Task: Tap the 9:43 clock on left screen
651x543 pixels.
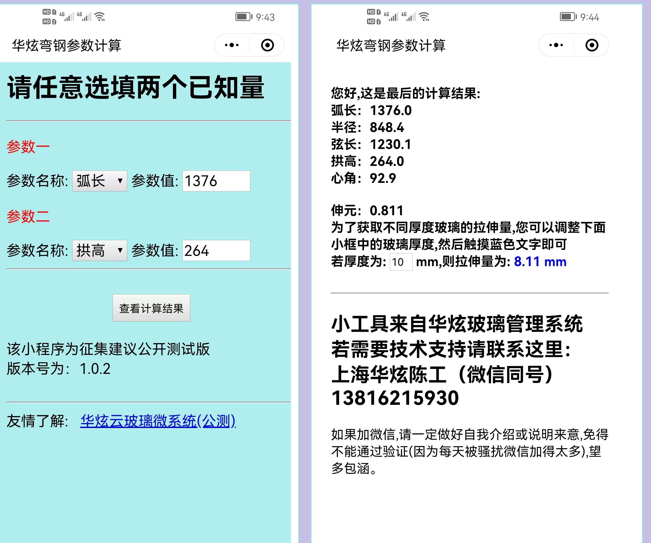Action: point(265,17)
